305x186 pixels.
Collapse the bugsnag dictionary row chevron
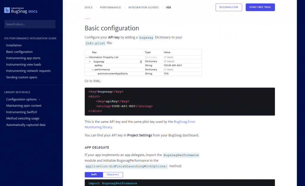pos(90,62)
